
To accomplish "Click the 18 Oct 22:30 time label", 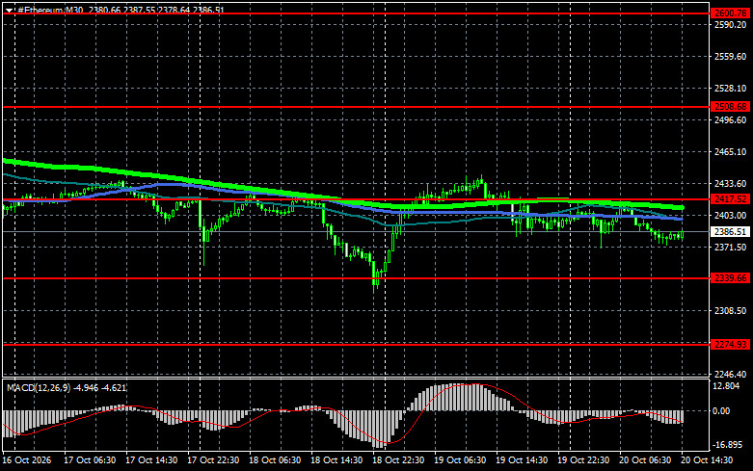I will 398,460.
